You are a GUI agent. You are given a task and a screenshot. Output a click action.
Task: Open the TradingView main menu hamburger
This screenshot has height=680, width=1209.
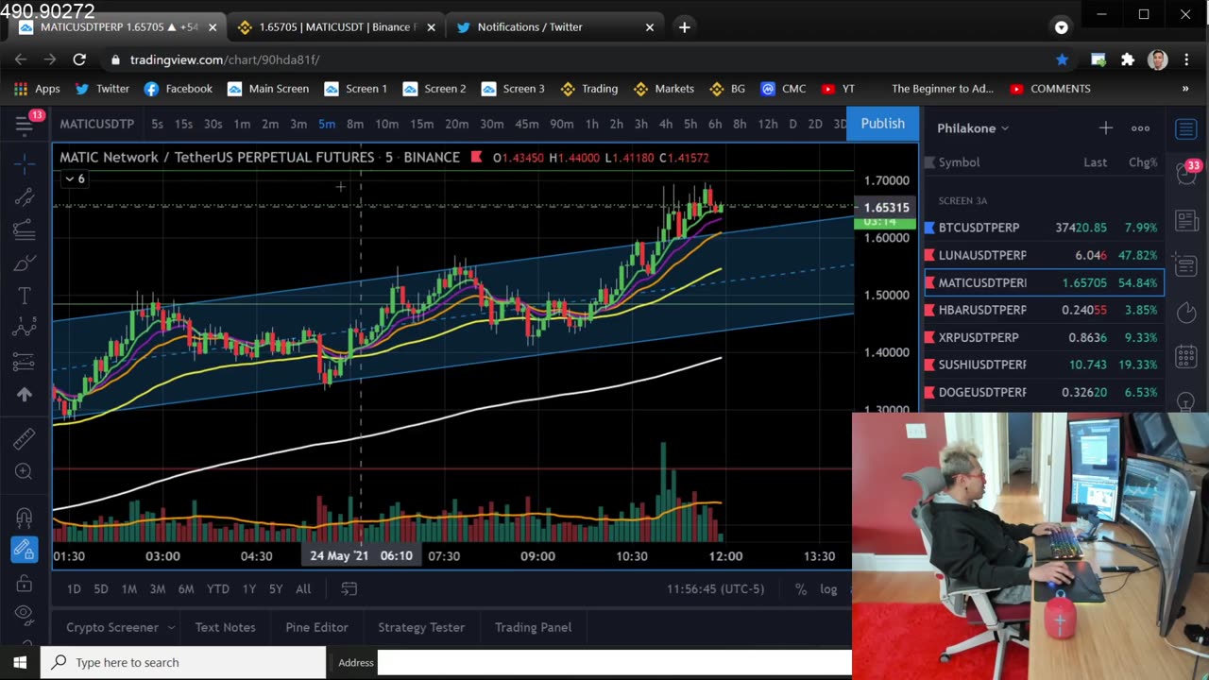[25, 124]
